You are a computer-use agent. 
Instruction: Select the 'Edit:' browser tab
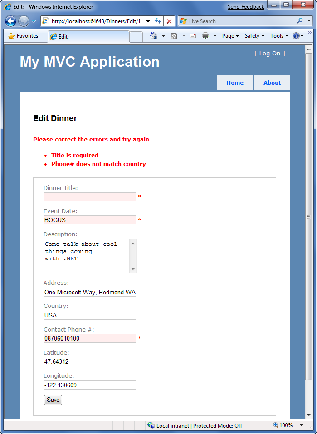coord(88,37)
